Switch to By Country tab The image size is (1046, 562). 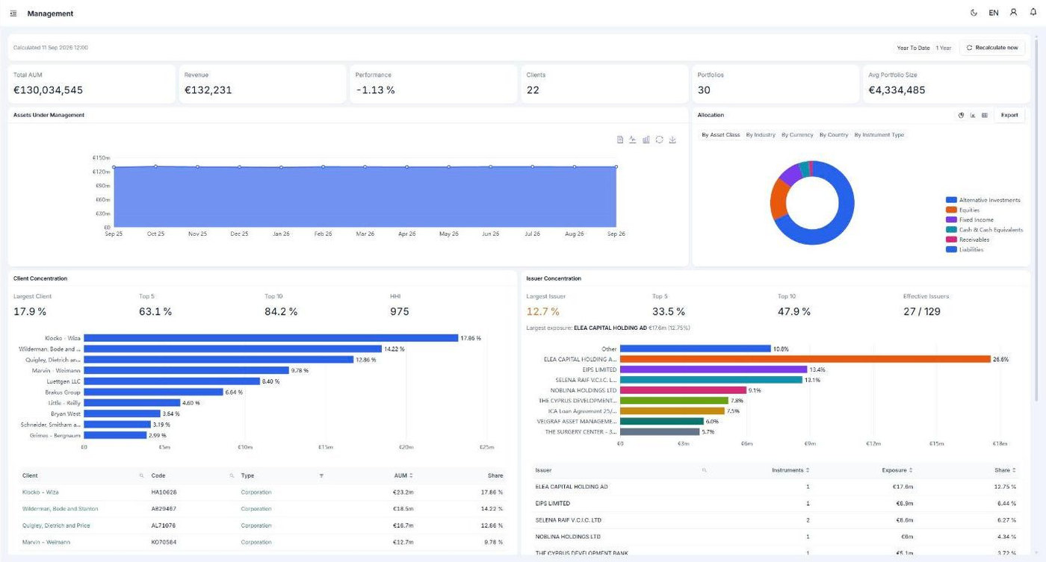click(x=834, y=135)
